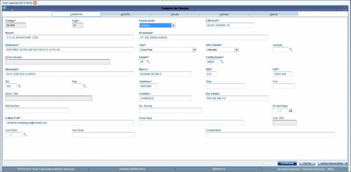The image size is (351, 172).
Task: Edit the CNPJ/CPF field
Action: [x=230, y=25]
